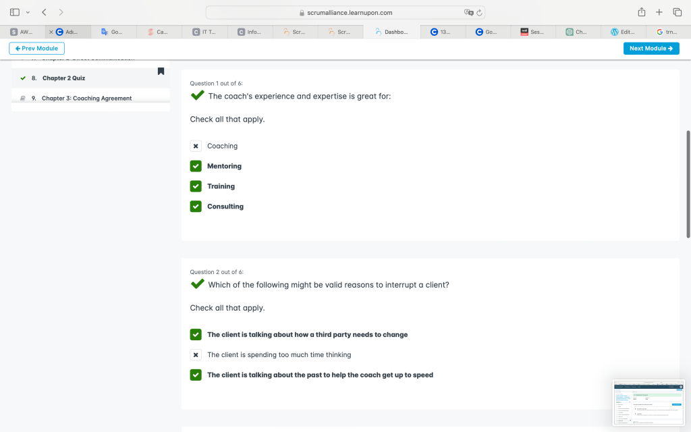The width and height of the screenshot is (691, 432).
Task: Click the Safari sidebar toggle icon
Action: 15,12
